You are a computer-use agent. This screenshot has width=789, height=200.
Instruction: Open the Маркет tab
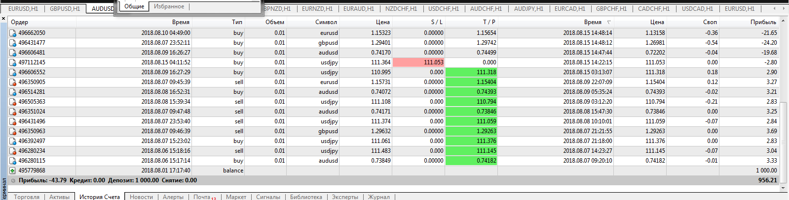pyautogui.click(x=236, y=197)
